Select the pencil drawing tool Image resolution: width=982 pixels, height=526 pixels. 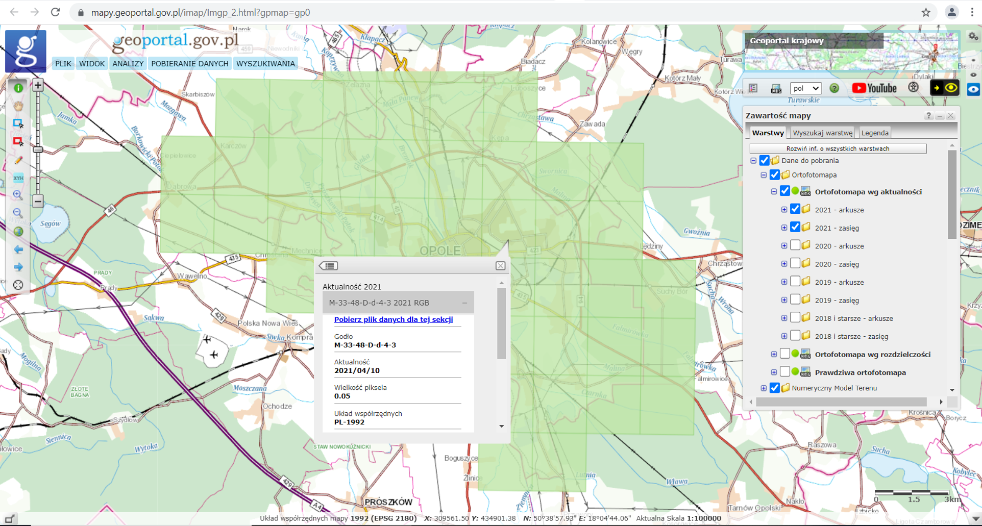tap(18, 160)
